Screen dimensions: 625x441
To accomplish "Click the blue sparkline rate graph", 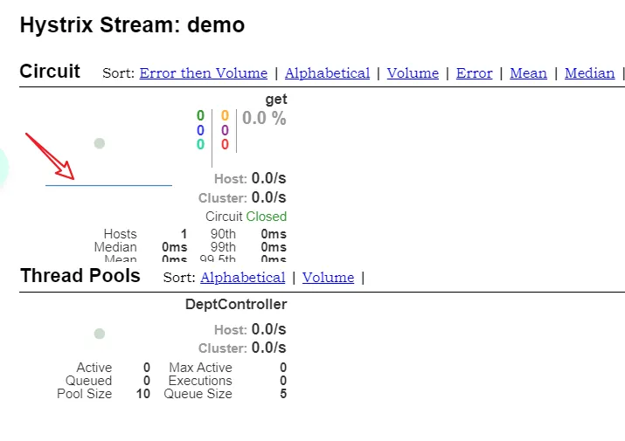I will (x=108, y=184).
